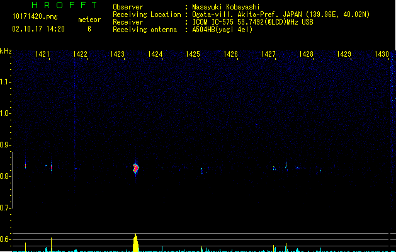396x252 pixels.
Task: Click the 1.0 frequency axis label
Action: tap(6, 113)
